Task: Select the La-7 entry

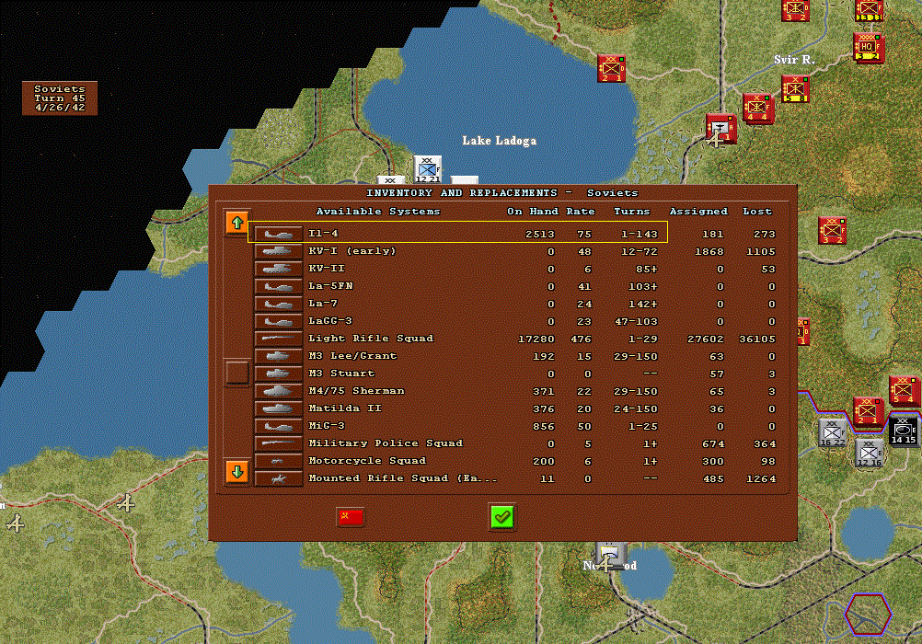Action: pos(323,304)
